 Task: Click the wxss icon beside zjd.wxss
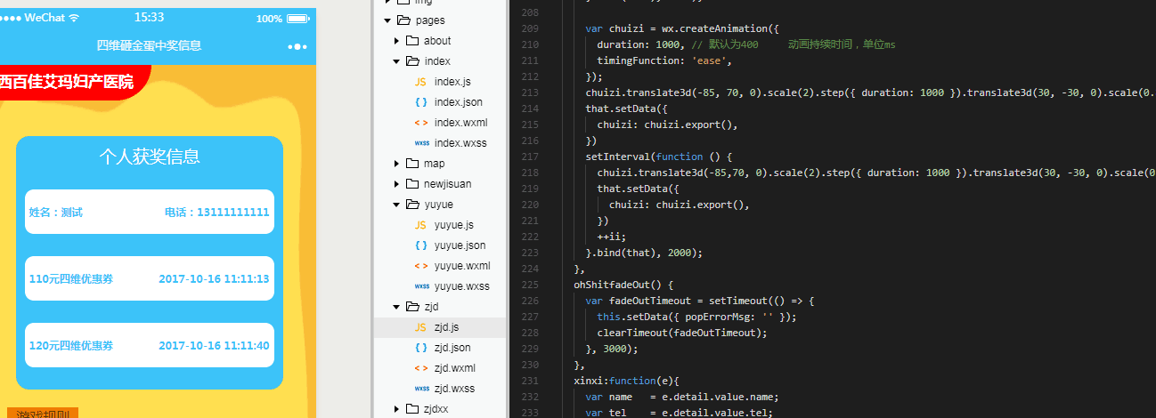(420, 389)
